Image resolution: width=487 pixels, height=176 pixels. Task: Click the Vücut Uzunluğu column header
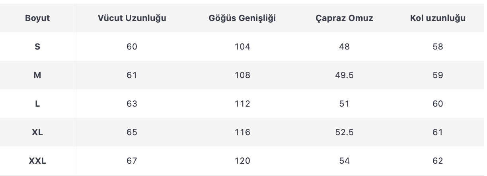tap(132, 18)
